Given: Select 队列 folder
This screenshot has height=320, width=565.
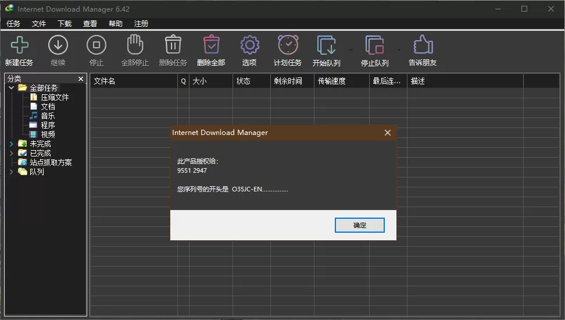Looking at the screenshot, I should click(x=37, y=172).
